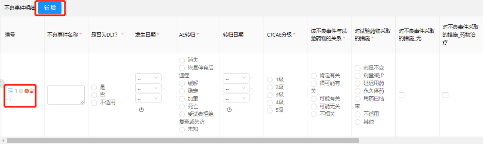The width and height of the screenshot is (483, 144).
Task: Click the gray question mark icon in row 1
Action: click(x=21, y=91)
